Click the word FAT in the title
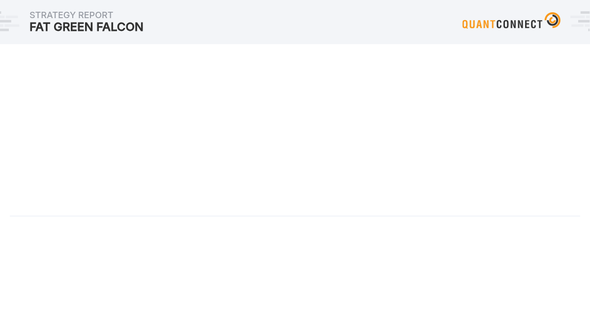 [40, 27]
